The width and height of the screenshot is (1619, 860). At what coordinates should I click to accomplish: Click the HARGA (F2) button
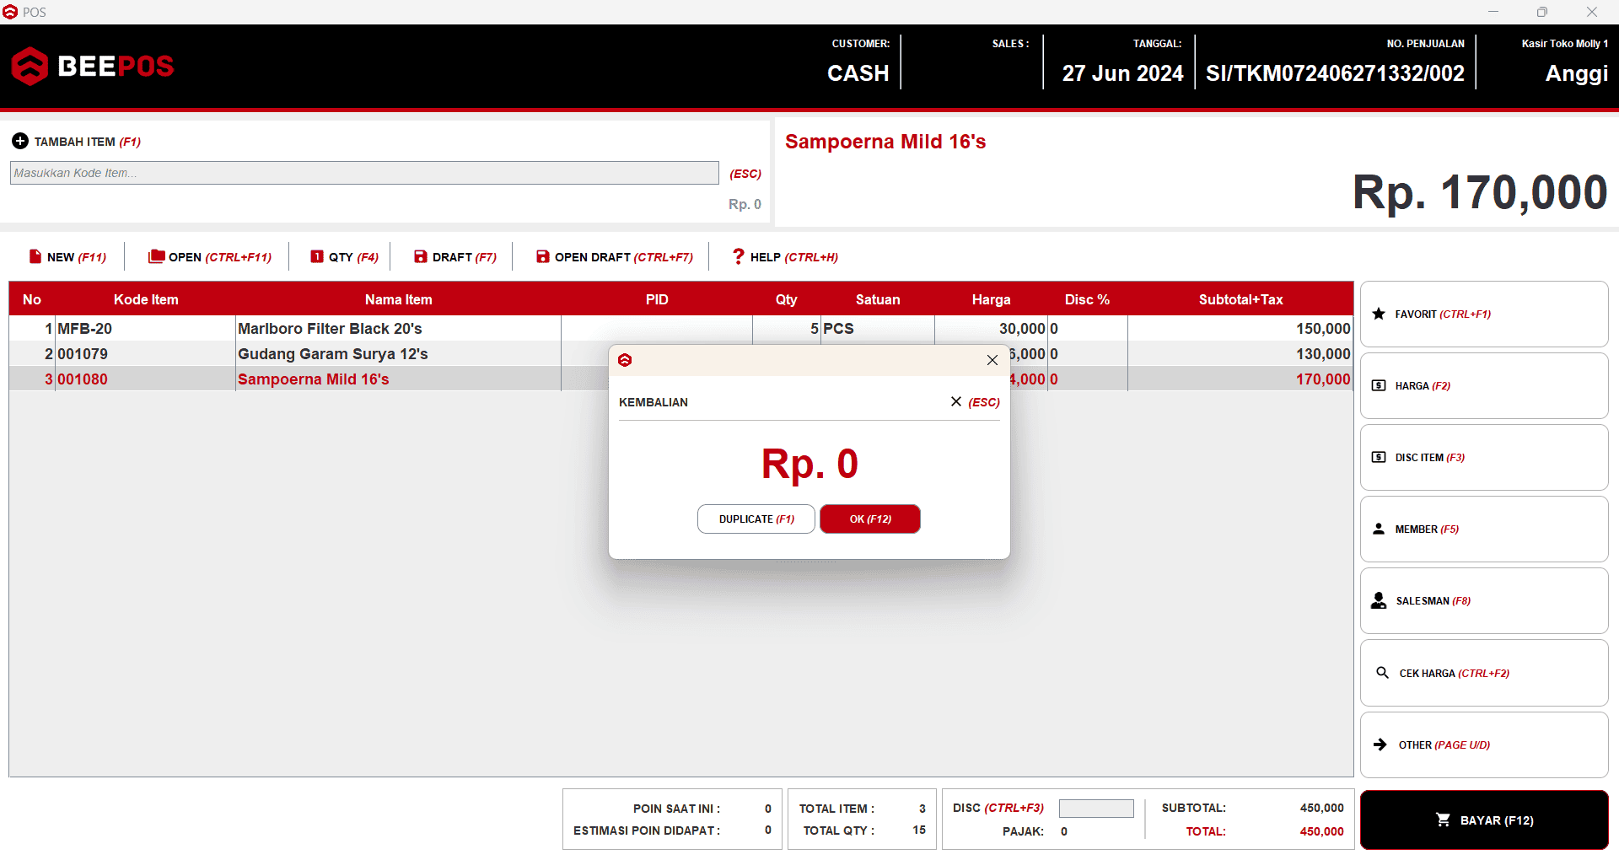pyautogui.click(x=1484, y=385)
